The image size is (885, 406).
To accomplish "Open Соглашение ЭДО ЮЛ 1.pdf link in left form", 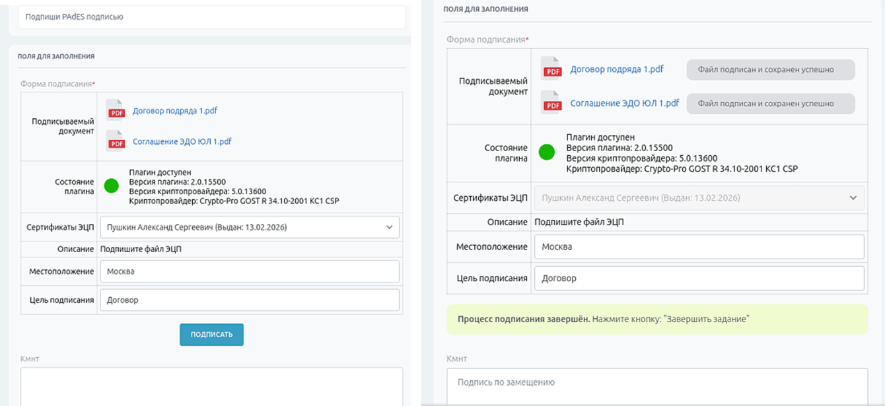I will pos(182,141).
